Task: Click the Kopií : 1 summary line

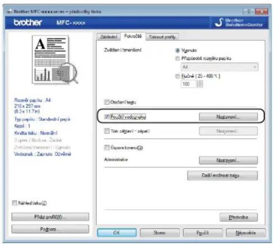Action: coord(22,126)
